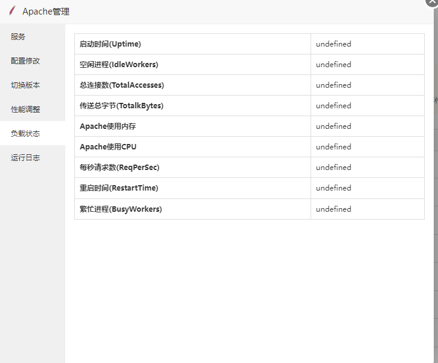The image size is (438, 363).
Task: Open the 配置修改 sidebar tab
Action: click(x=33, y=60)
